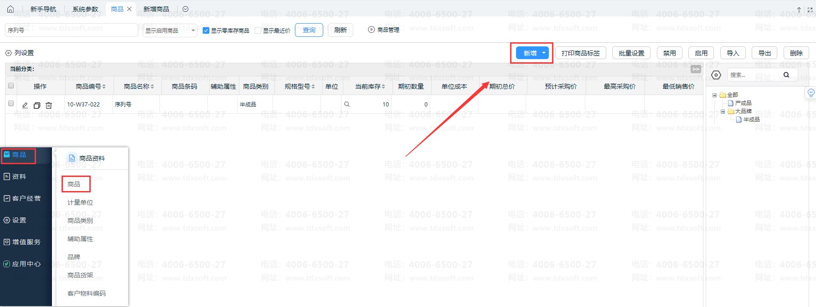Click the copy icon in product row
This screenshot has width=816, height=307.
pyautogui.click(x=37, y=105)
